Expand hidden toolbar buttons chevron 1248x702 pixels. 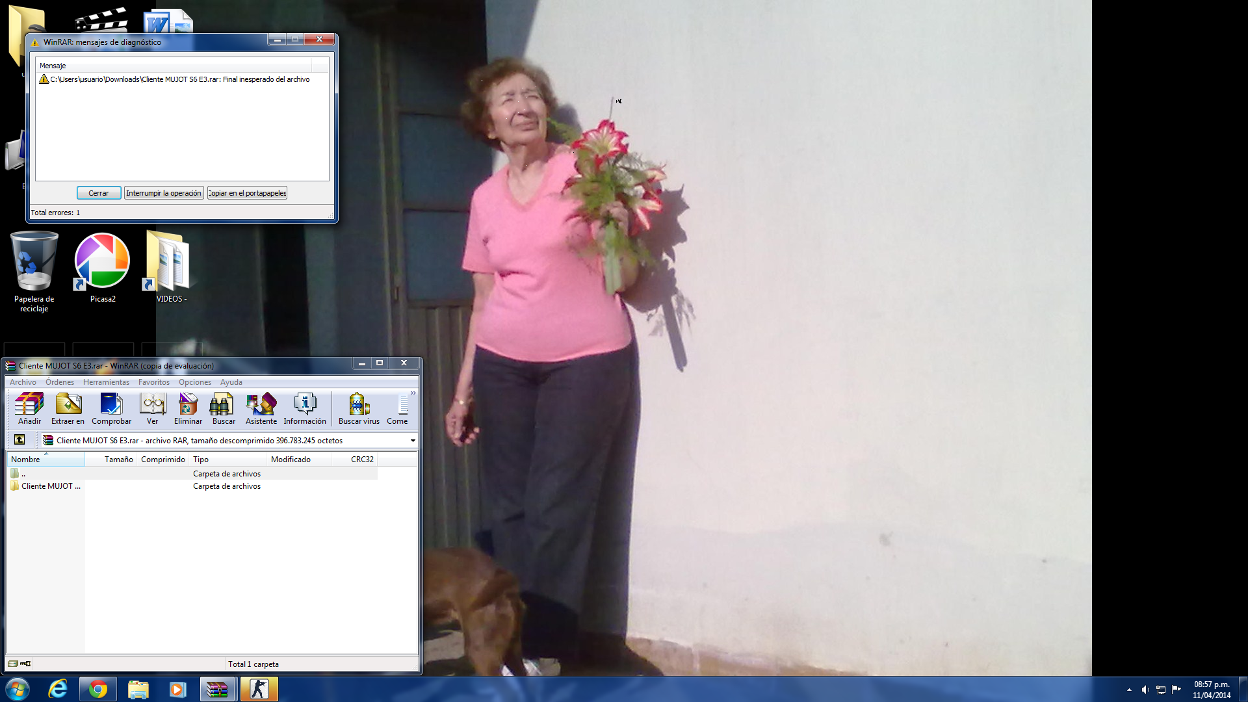coord(413,393)
